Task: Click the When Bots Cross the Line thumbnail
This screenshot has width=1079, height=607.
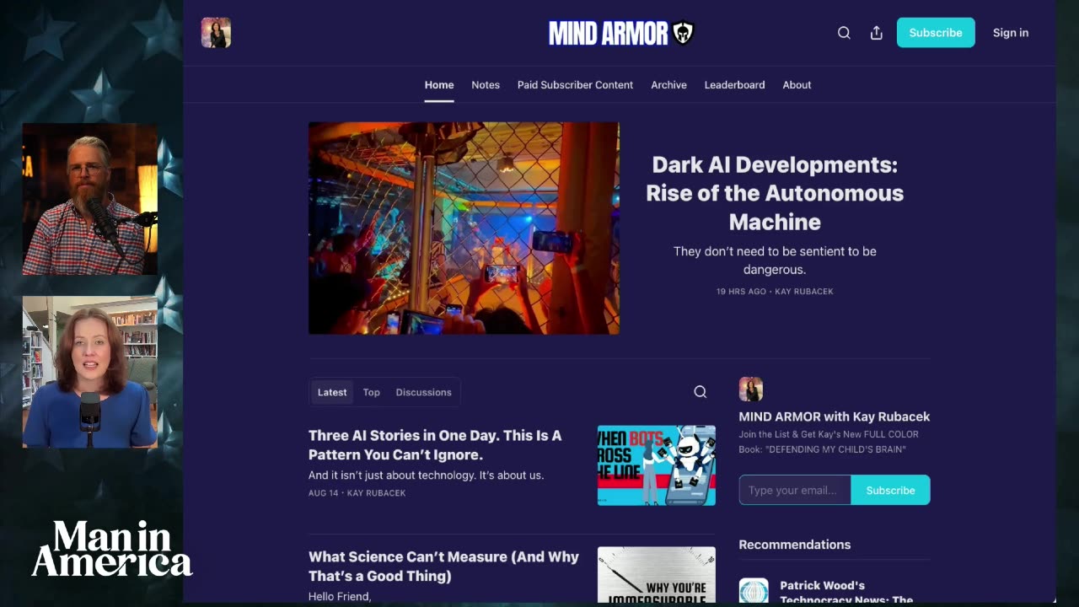Action: (x=657, y=465)
